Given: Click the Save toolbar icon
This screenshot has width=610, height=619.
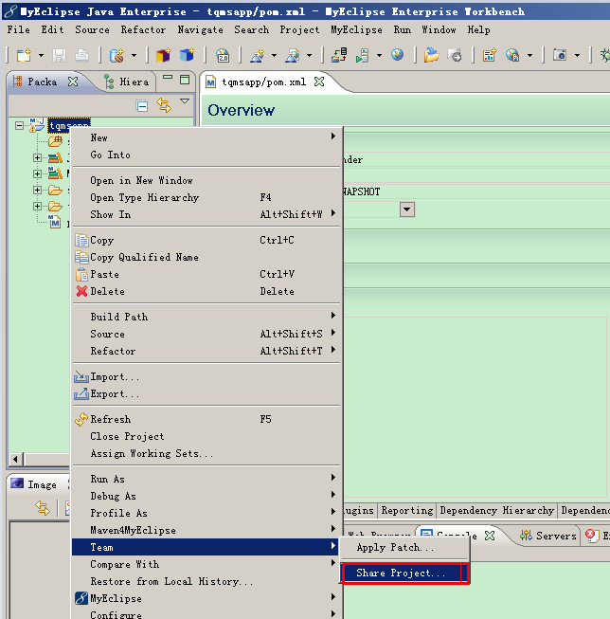Looking at the screenshot, I should [59, 55].
